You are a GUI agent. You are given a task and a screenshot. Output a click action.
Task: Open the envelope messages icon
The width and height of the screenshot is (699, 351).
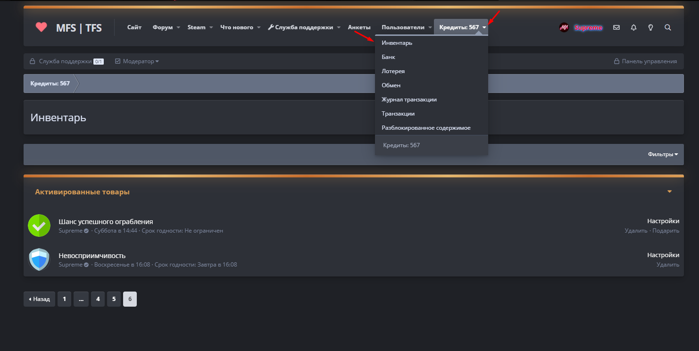click(x=616, y=27)
